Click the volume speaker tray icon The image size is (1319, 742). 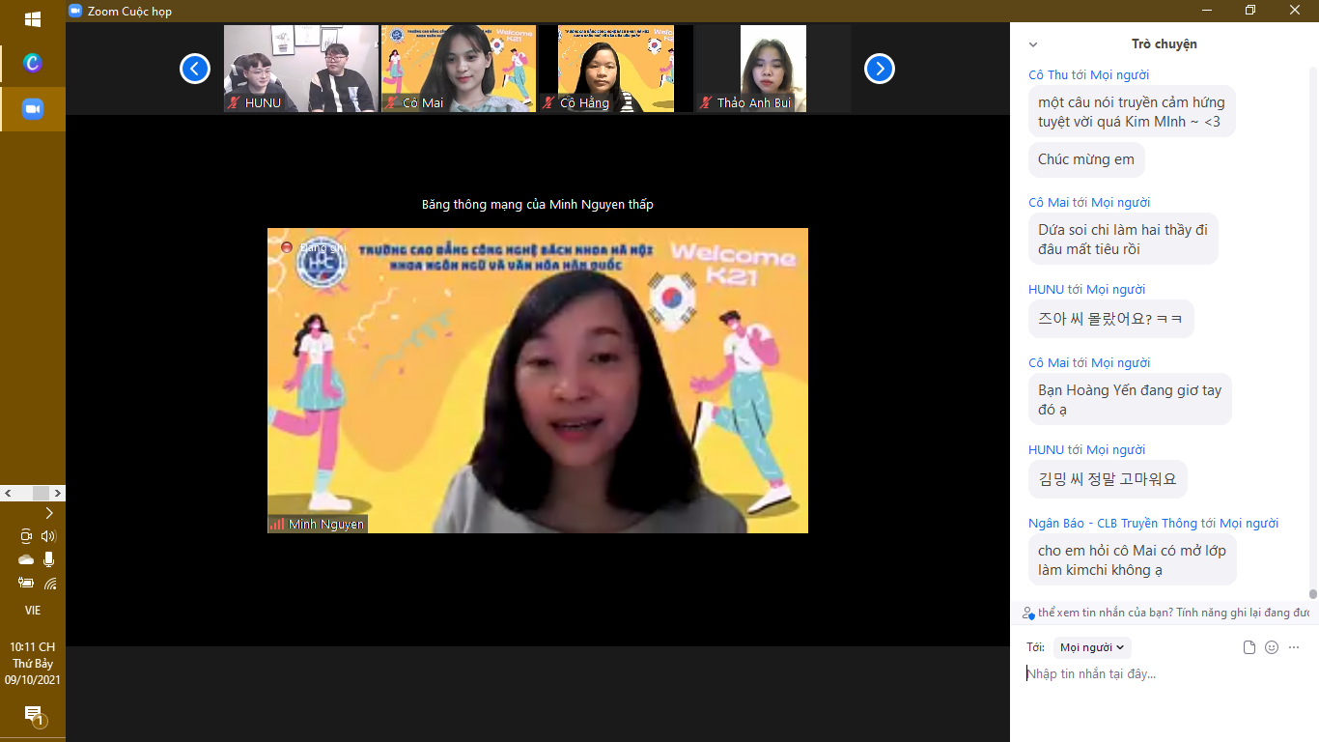click(x=49, y=536)
